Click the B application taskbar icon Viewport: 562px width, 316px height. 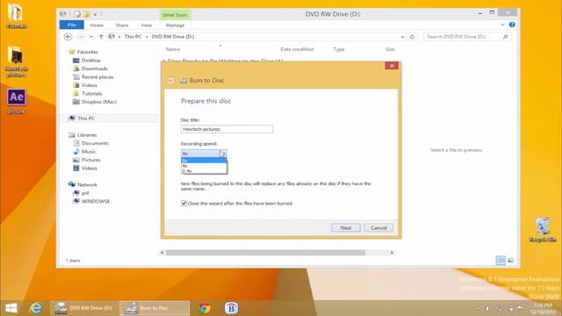coord(231,308)
